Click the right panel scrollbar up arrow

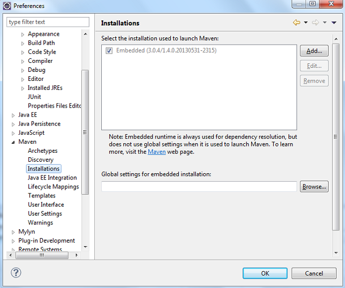336,39
